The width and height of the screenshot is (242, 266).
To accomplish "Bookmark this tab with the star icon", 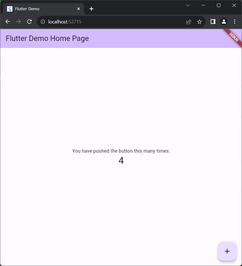I will click(199, 22).
